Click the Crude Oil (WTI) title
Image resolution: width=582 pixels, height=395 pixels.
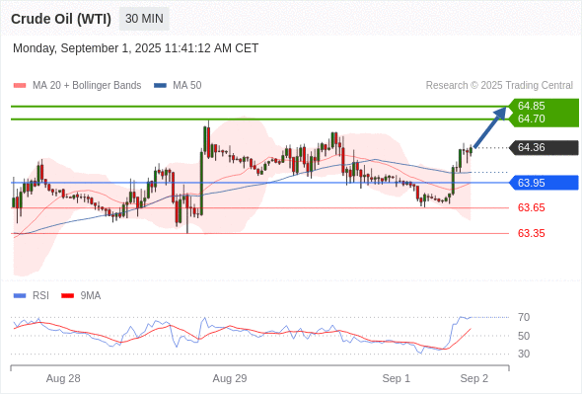point(61,19)
